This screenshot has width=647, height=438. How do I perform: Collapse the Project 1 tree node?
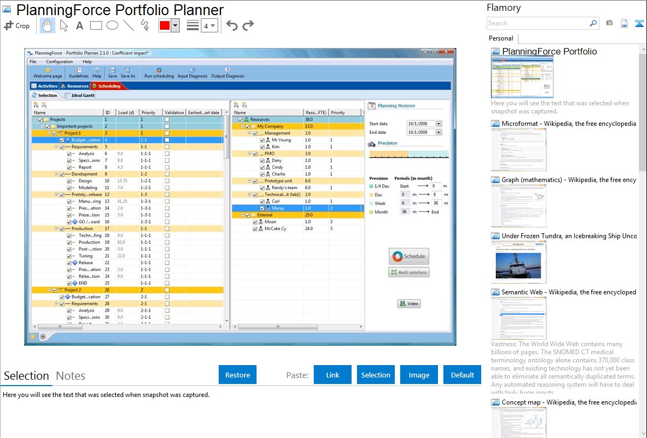click(x=49, y=133)
